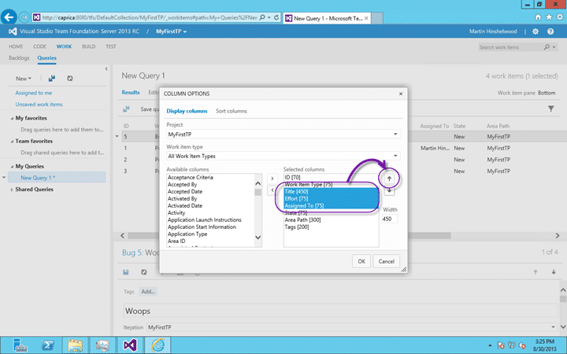This screenshot has width=567, height=354.
Task: Add column using the right chevron button
Action: 272,179
